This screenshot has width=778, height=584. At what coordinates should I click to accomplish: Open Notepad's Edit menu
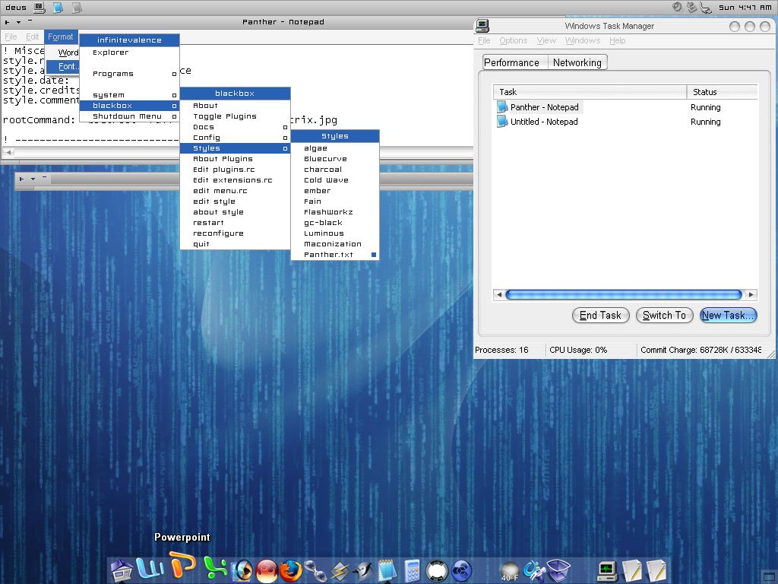coord(32,36)
